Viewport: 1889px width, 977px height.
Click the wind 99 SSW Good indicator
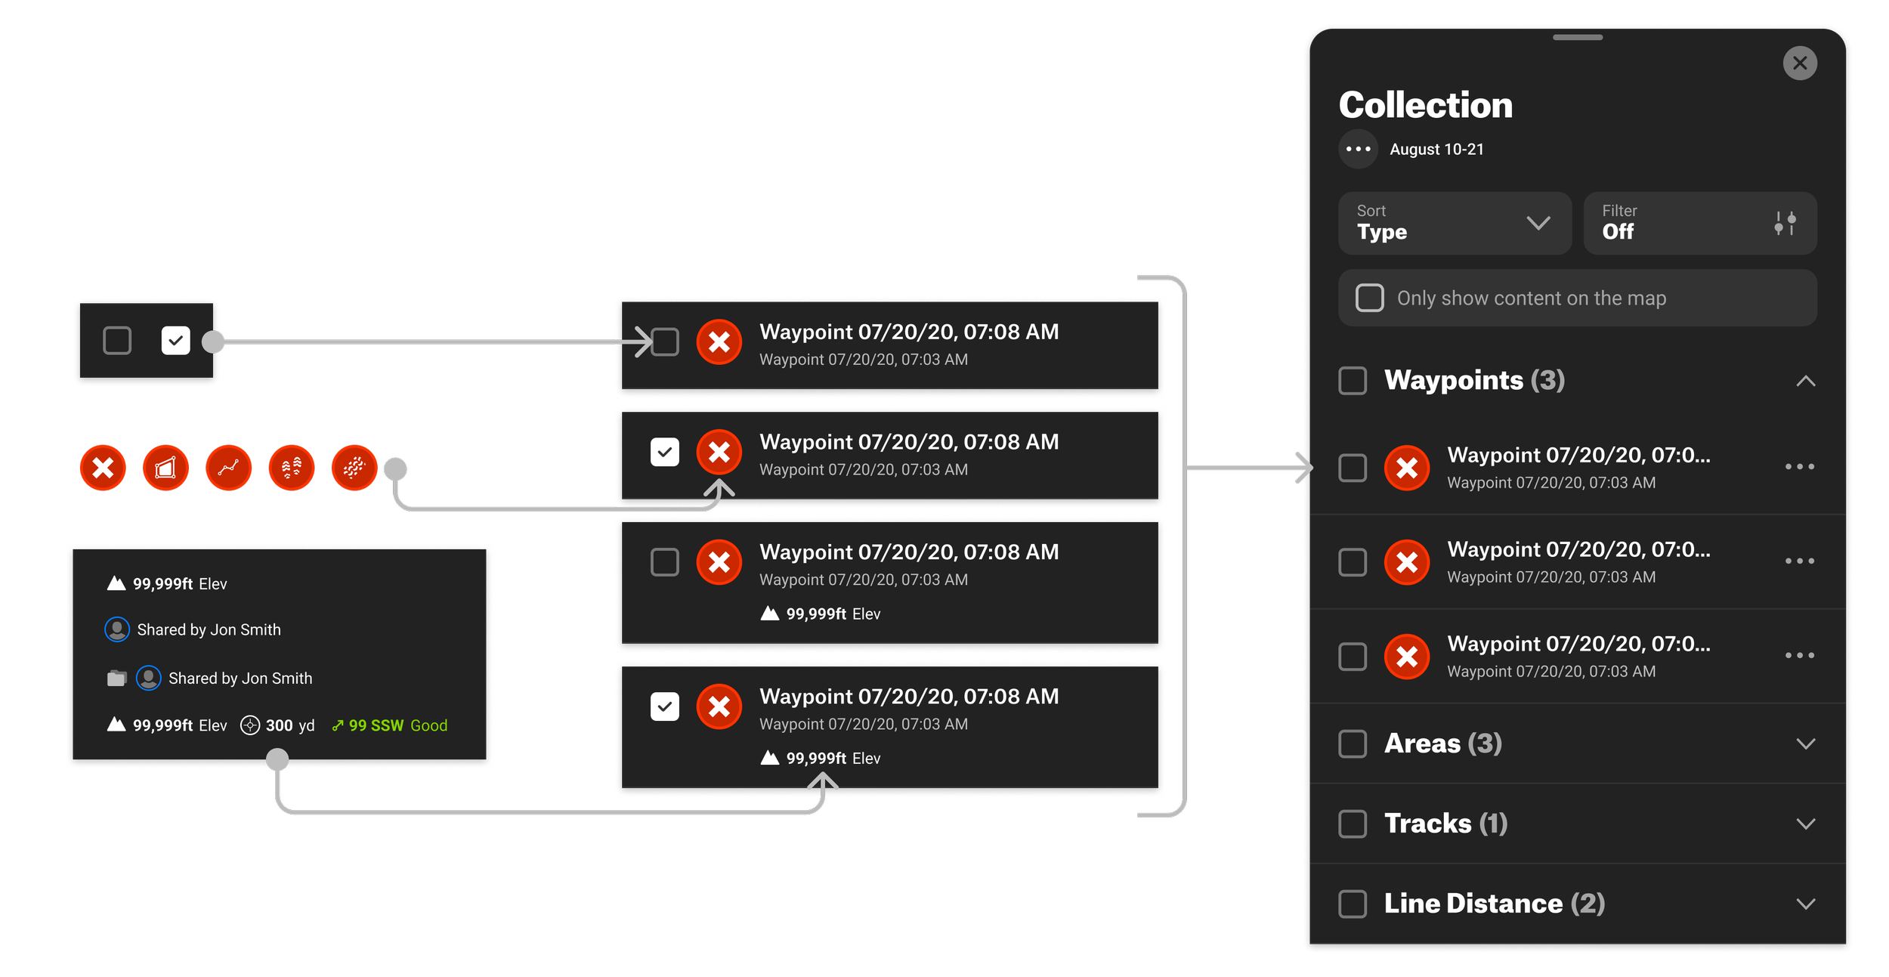(x=390, y=725)
